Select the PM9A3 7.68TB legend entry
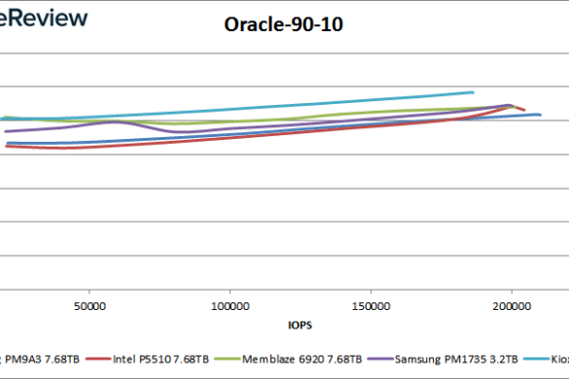The width and height of the screenshot is (569, 379). coord(39,360)
